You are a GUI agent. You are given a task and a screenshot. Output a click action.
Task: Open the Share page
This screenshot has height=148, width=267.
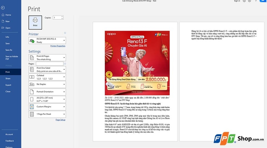8,78
